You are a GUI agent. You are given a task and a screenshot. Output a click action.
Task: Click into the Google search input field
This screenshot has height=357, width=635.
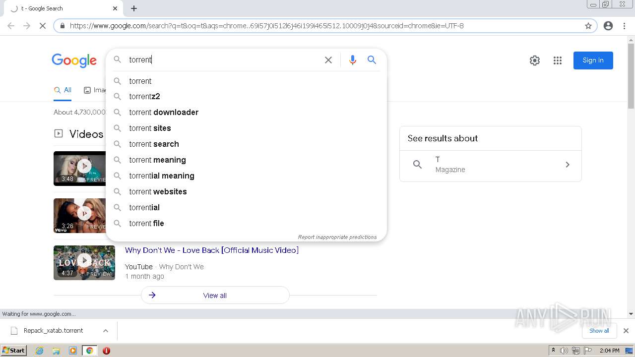[x=223, y=60]
